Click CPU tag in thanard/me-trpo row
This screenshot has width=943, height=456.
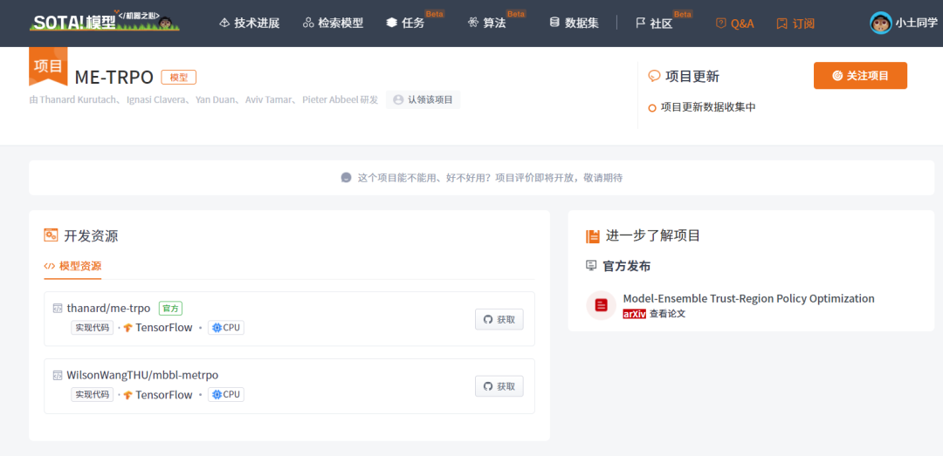coord(226,328)
